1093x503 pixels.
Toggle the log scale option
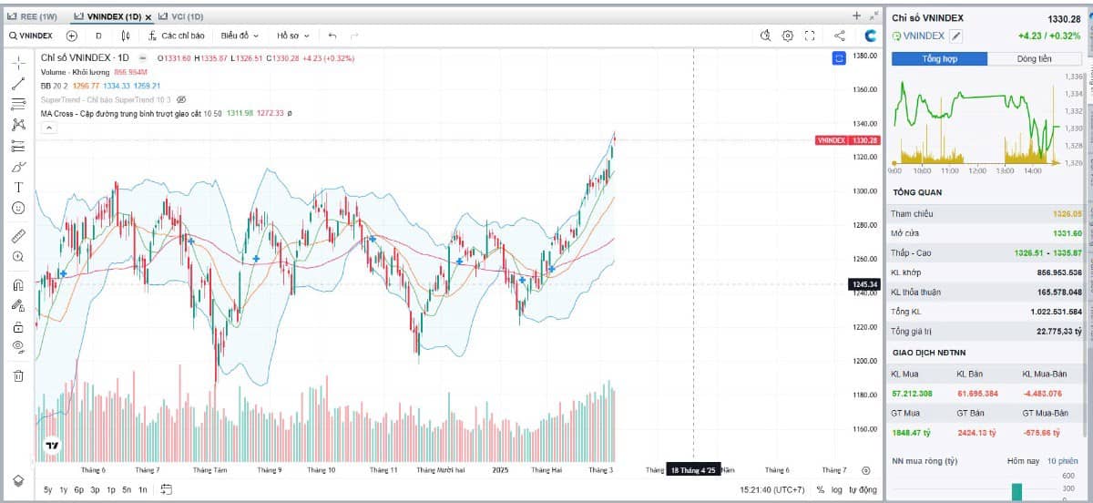pos(836,490)
